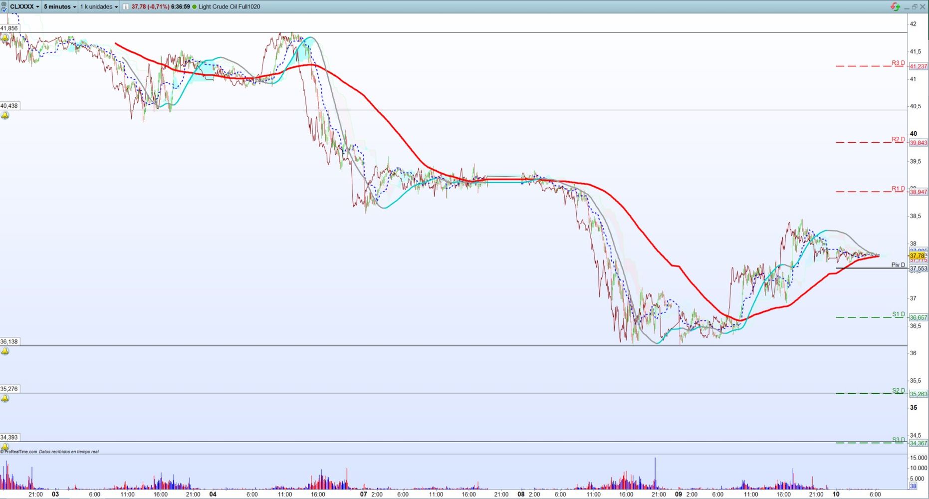
Task: Click the Datos recibidos en tiempo real text
Action: coord(69,452)
